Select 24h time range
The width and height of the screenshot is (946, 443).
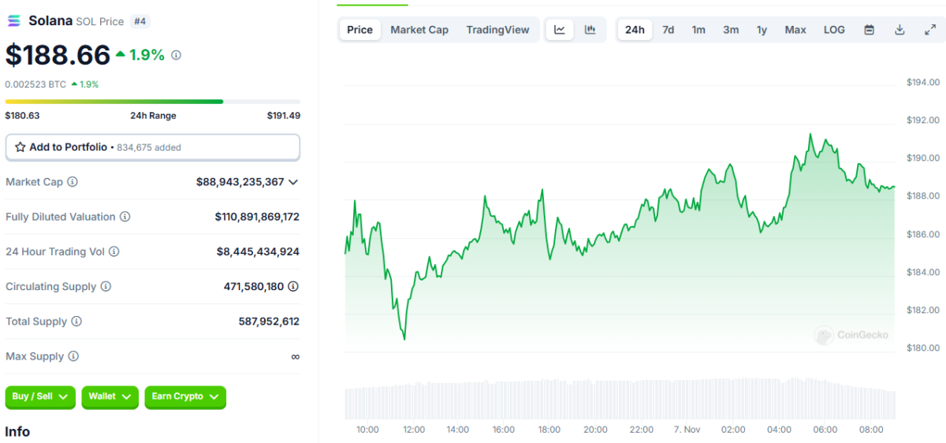pos(635,30)
